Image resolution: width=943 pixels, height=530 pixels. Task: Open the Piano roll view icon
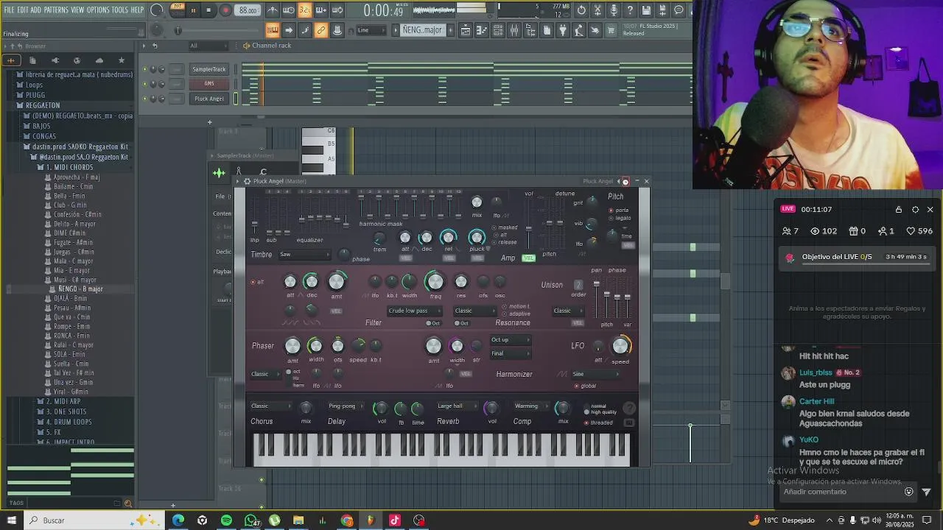[482, 30]
